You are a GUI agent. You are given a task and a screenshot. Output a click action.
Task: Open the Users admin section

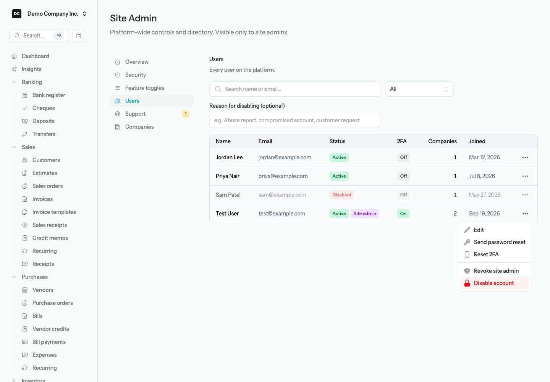click(x=152, y=101)
